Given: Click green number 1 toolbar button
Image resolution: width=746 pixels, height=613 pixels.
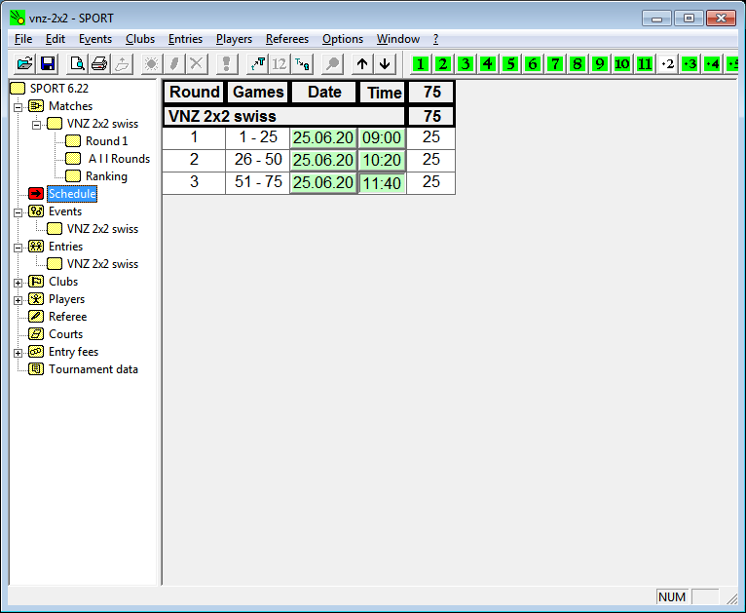Looking at the screenshot, I should pyautogui.click(x=421, y=64).
